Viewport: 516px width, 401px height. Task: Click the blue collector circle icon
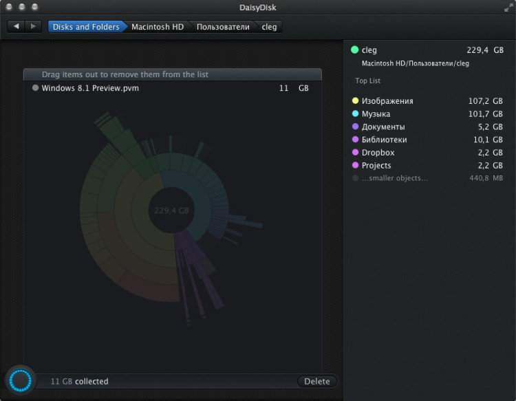tap(21, 380)
